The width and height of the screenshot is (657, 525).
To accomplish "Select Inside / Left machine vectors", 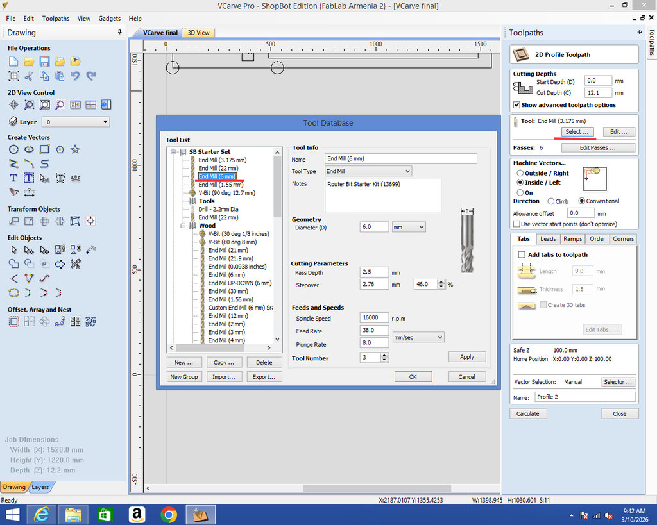I will tap(520, 183).
